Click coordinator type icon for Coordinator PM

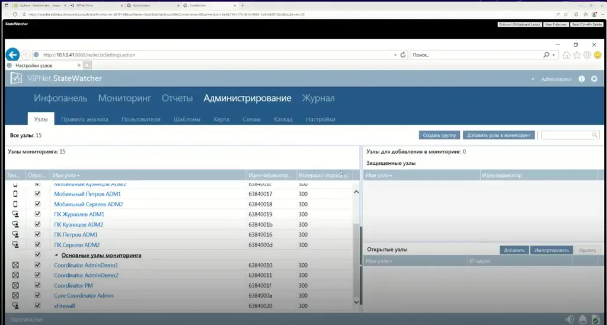click(x=15, y=285)
